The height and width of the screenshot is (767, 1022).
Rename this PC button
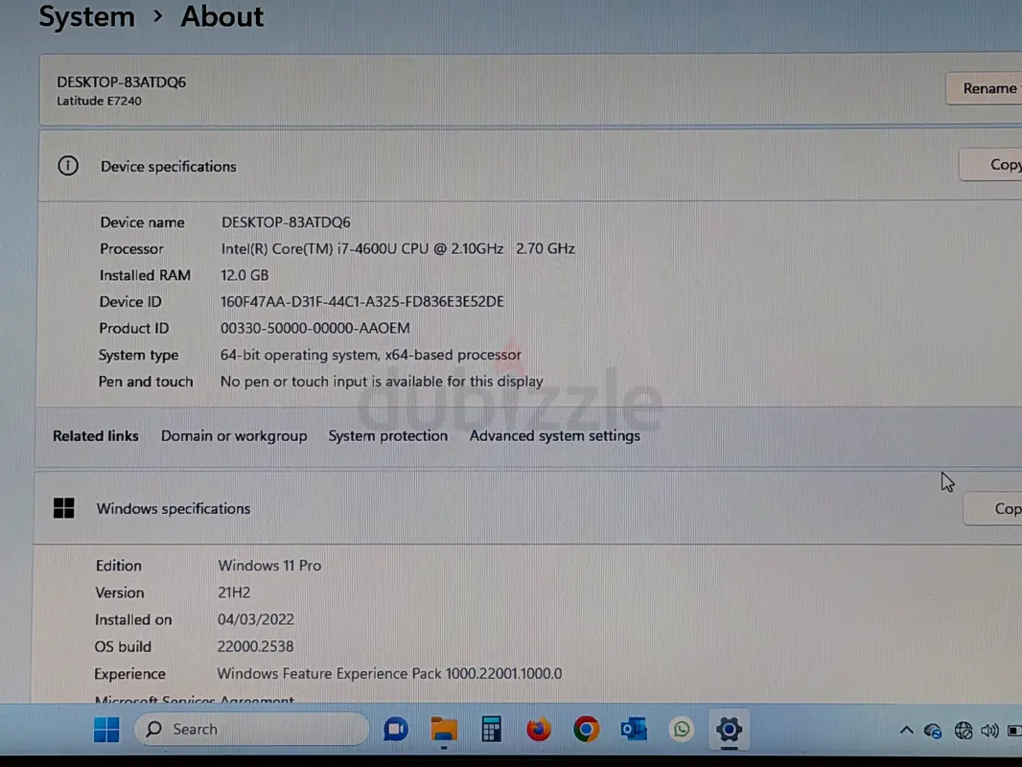tap(985, 88)
